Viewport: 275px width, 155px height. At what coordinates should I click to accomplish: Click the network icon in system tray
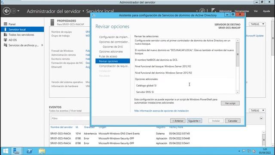tap(249, 151)
